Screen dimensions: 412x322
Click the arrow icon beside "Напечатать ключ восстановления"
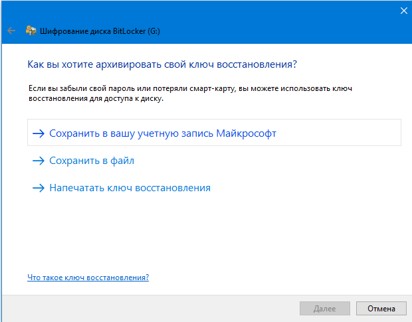pyautogui.click(x=38, y=188)
